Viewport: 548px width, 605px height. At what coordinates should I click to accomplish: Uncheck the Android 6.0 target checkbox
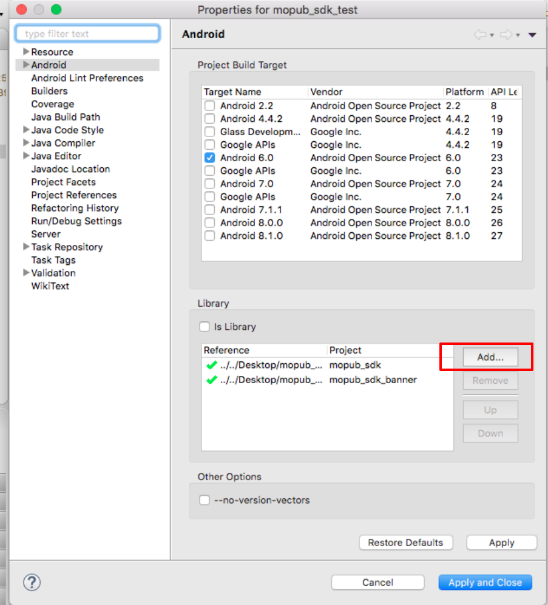(210, 158)
